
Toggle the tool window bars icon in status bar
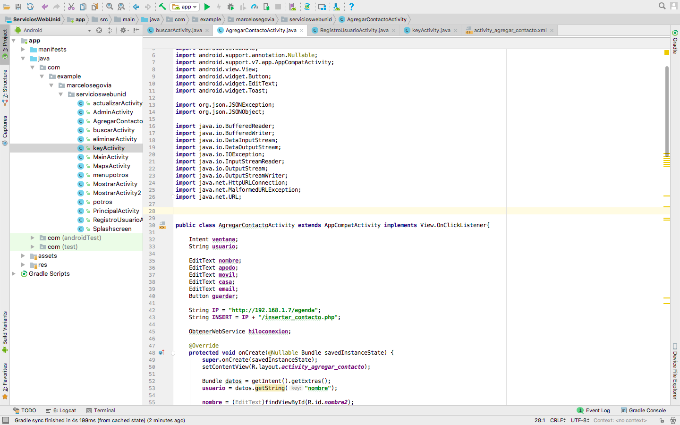[x=6, y=420]
